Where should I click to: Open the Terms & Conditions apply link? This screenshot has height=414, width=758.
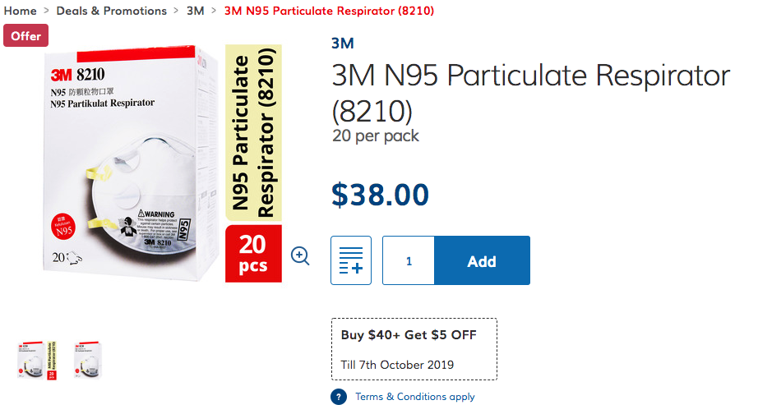pyautogui.click(x=415, y=397)
